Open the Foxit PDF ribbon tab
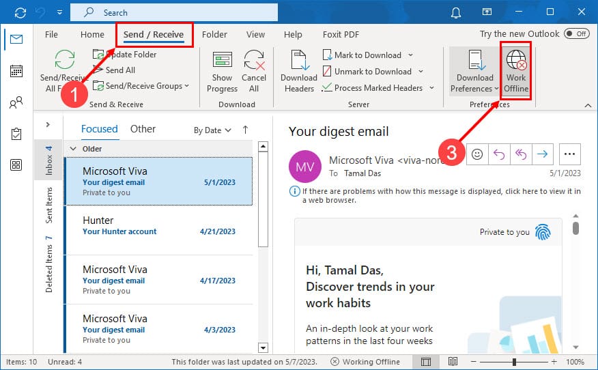The image size is (598, 370). tap(341, 34)
